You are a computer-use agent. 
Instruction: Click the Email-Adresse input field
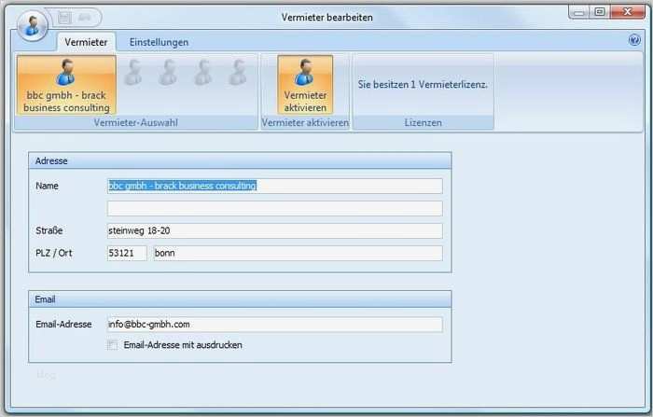pyautogui.click(x=275, y=325)
